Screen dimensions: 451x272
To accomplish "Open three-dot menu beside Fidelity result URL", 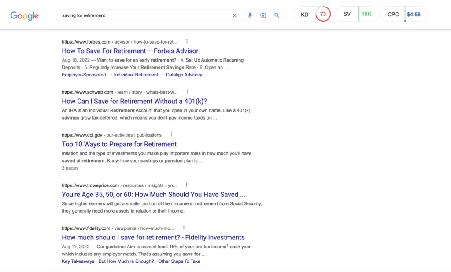I will tap(184, 228).
